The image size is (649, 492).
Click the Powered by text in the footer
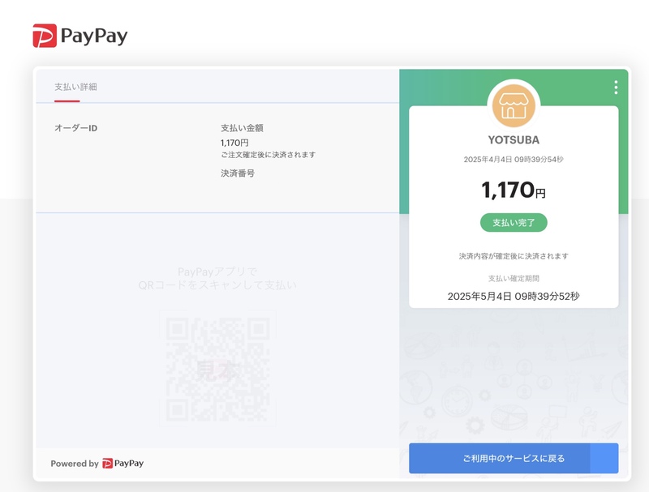point(75,464)
